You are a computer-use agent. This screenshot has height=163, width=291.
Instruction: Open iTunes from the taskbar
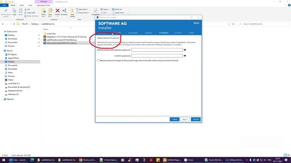(189, 160)
